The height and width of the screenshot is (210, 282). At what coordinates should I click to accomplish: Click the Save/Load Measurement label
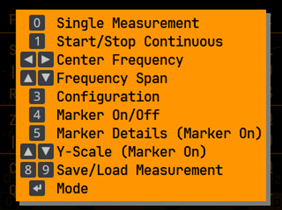(139, 170)
